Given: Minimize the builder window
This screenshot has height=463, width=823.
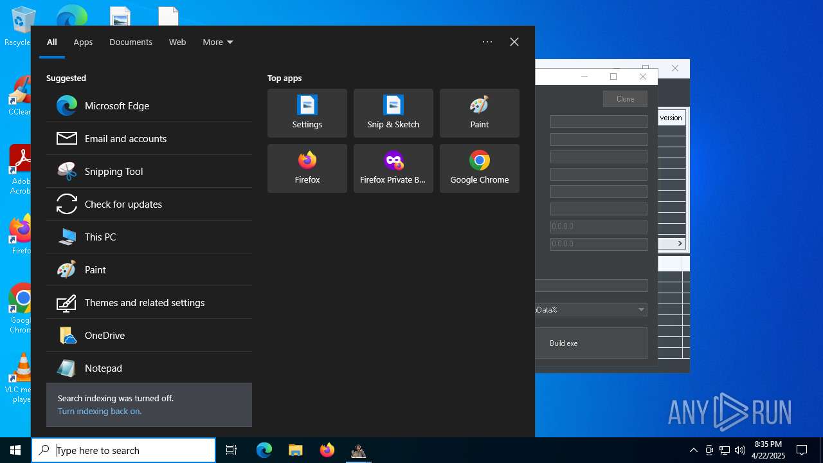Looking at the screenshot, I should [x=584, y=77].
